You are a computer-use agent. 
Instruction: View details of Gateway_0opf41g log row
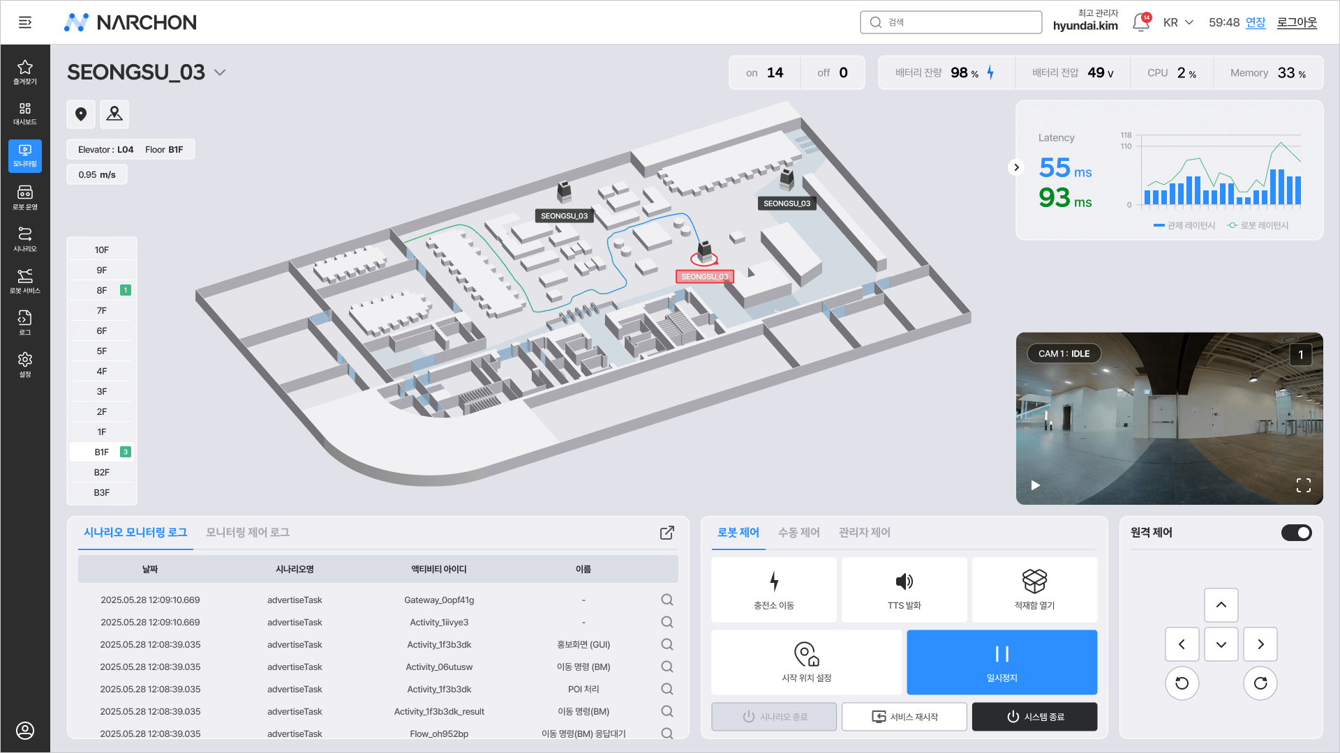(x=667, y=600)
